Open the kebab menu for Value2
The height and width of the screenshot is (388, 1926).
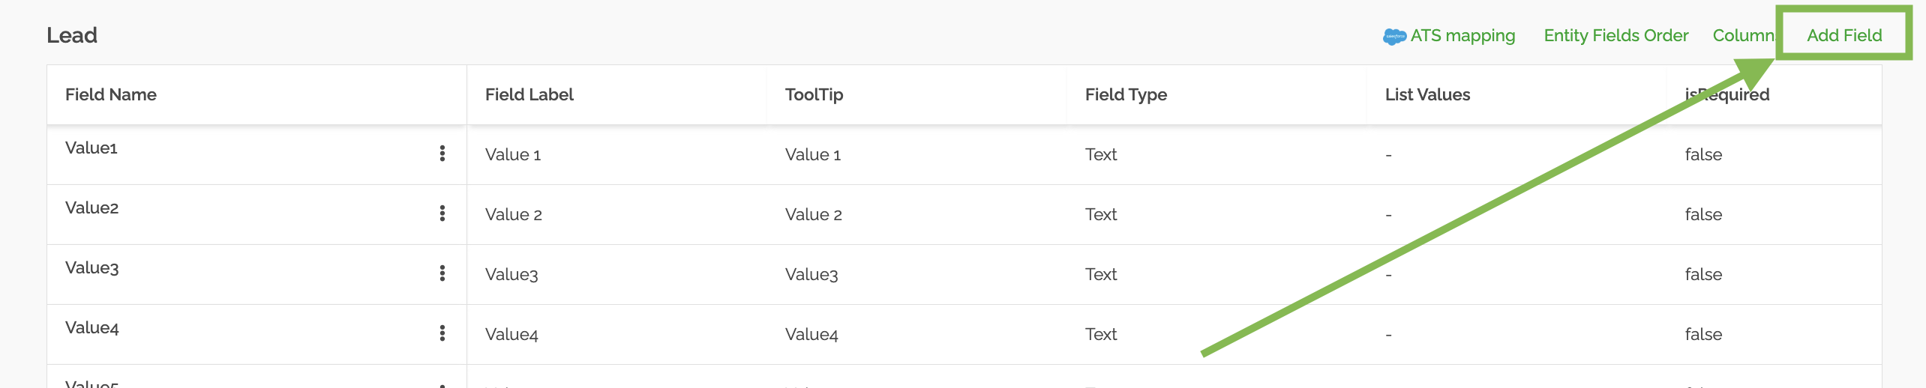[442, 213]
